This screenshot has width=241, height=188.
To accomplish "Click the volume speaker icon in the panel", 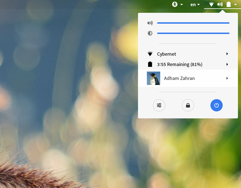I will point(150,23).
